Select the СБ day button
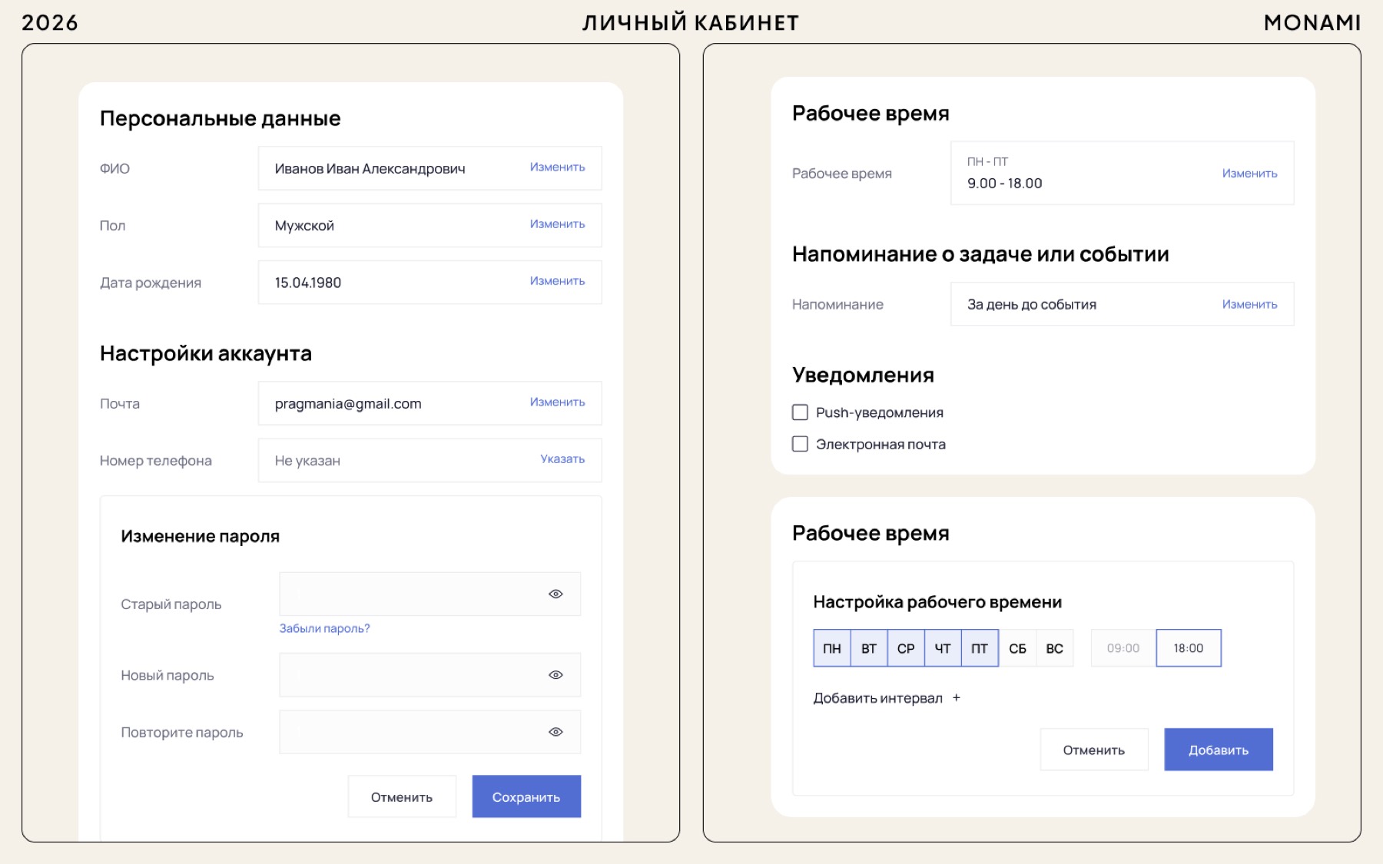Screen dimensions: 1383x864 (1017, 648)
